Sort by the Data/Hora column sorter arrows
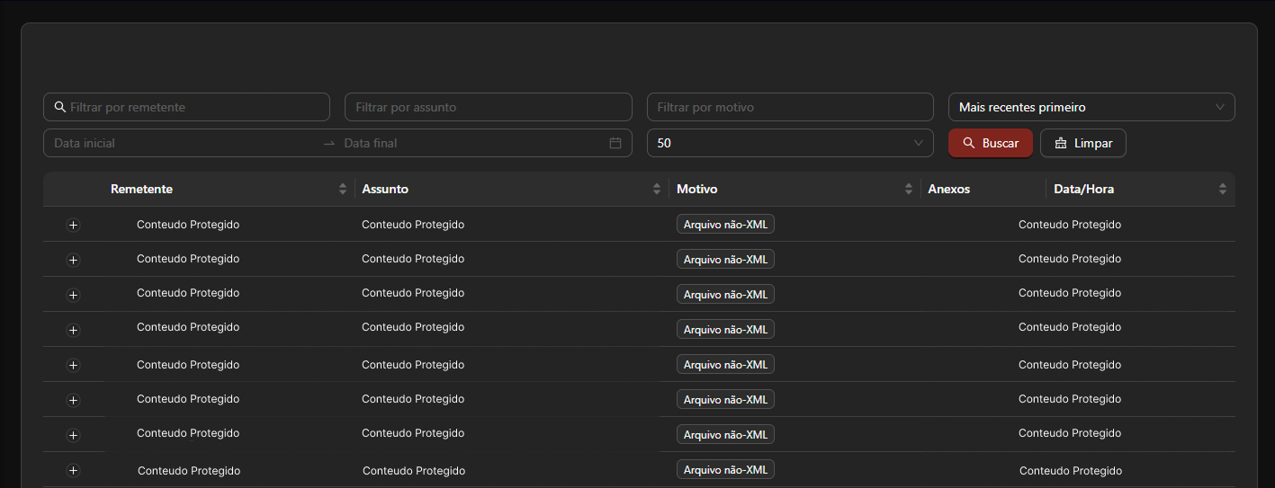 [x=1223, y=189]
